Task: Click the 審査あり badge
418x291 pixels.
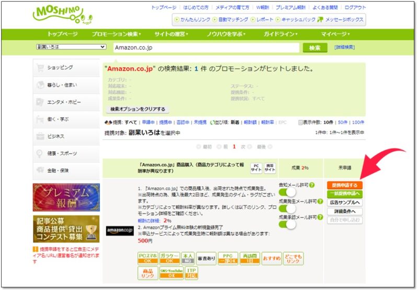Action: click(x=206, y=258)
